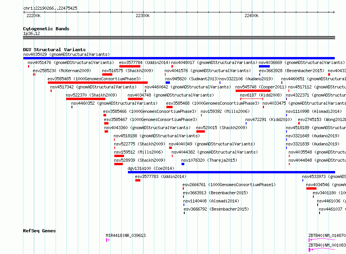Screen dimensions: 346x254
Task: Click the MIR4418 gene arrow glyph
Action: click(108, 240)
